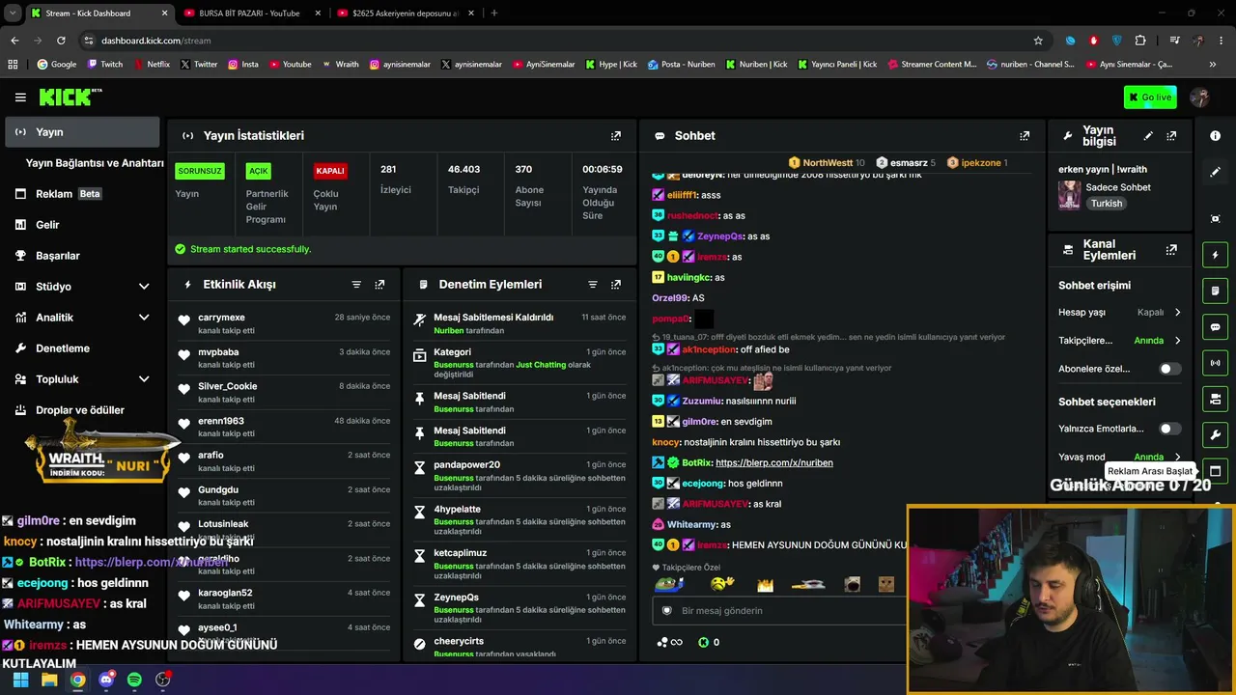
Task: Open Discord from the taskbar
Action: pyautogui.click(x=106, y=680)
